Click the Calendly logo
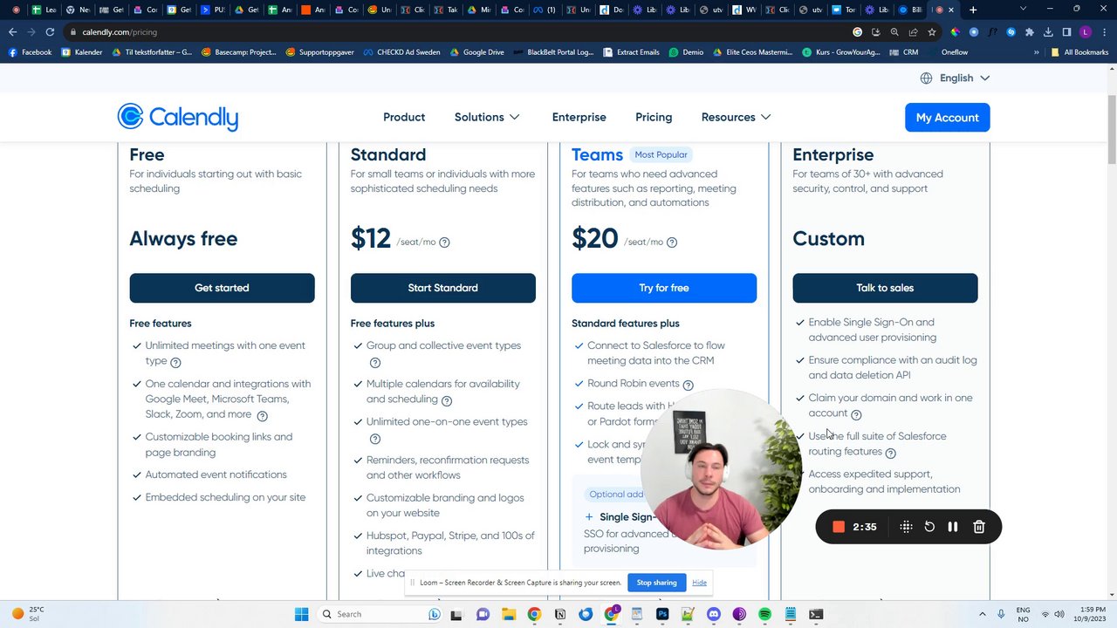Image resolution: width=1117 pixels, height=628 pixels. click(x=178, y=117)
